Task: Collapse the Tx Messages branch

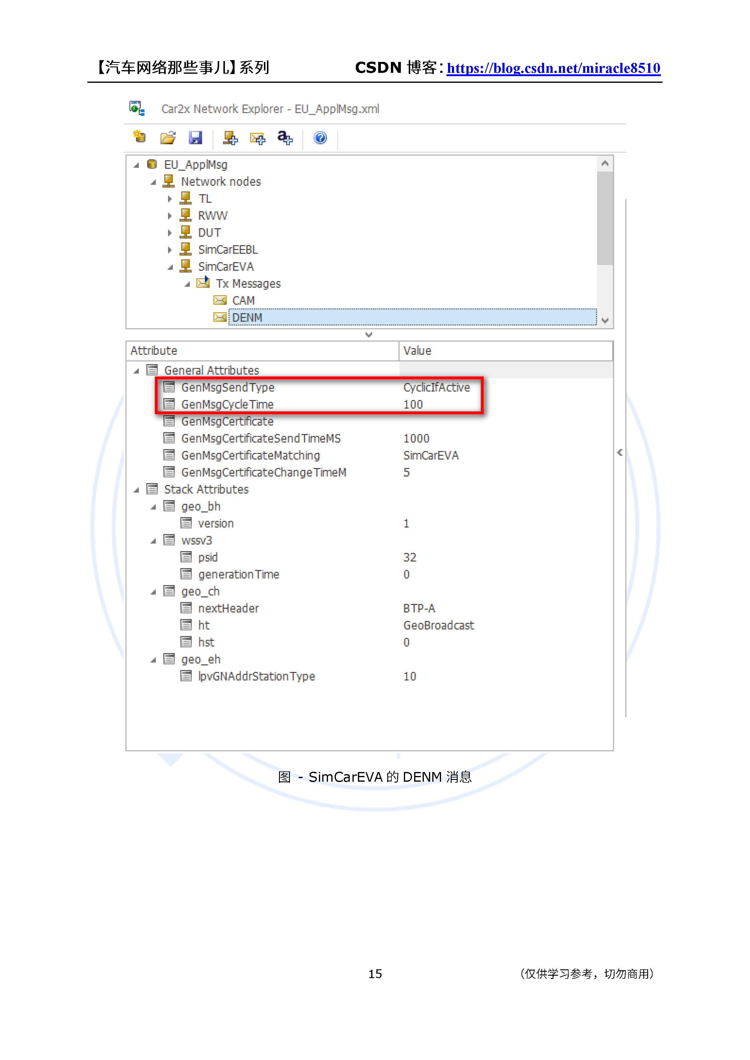Action: pyautogui.click(x=187, y=284)
